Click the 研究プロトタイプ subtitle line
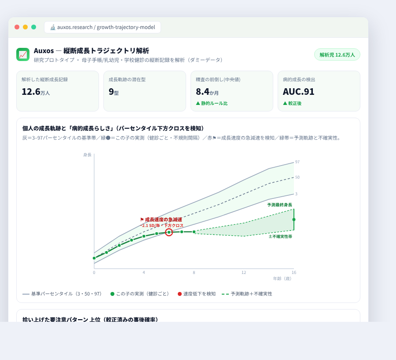 (x=128, y=60)
